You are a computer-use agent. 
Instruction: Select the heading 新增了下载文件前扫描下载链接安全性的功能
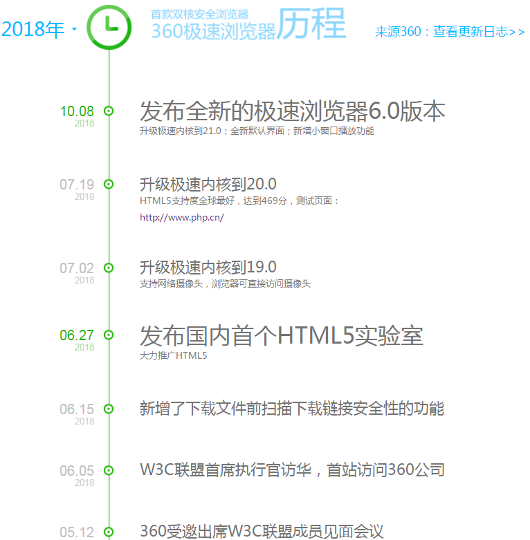(x=292, y=409)
